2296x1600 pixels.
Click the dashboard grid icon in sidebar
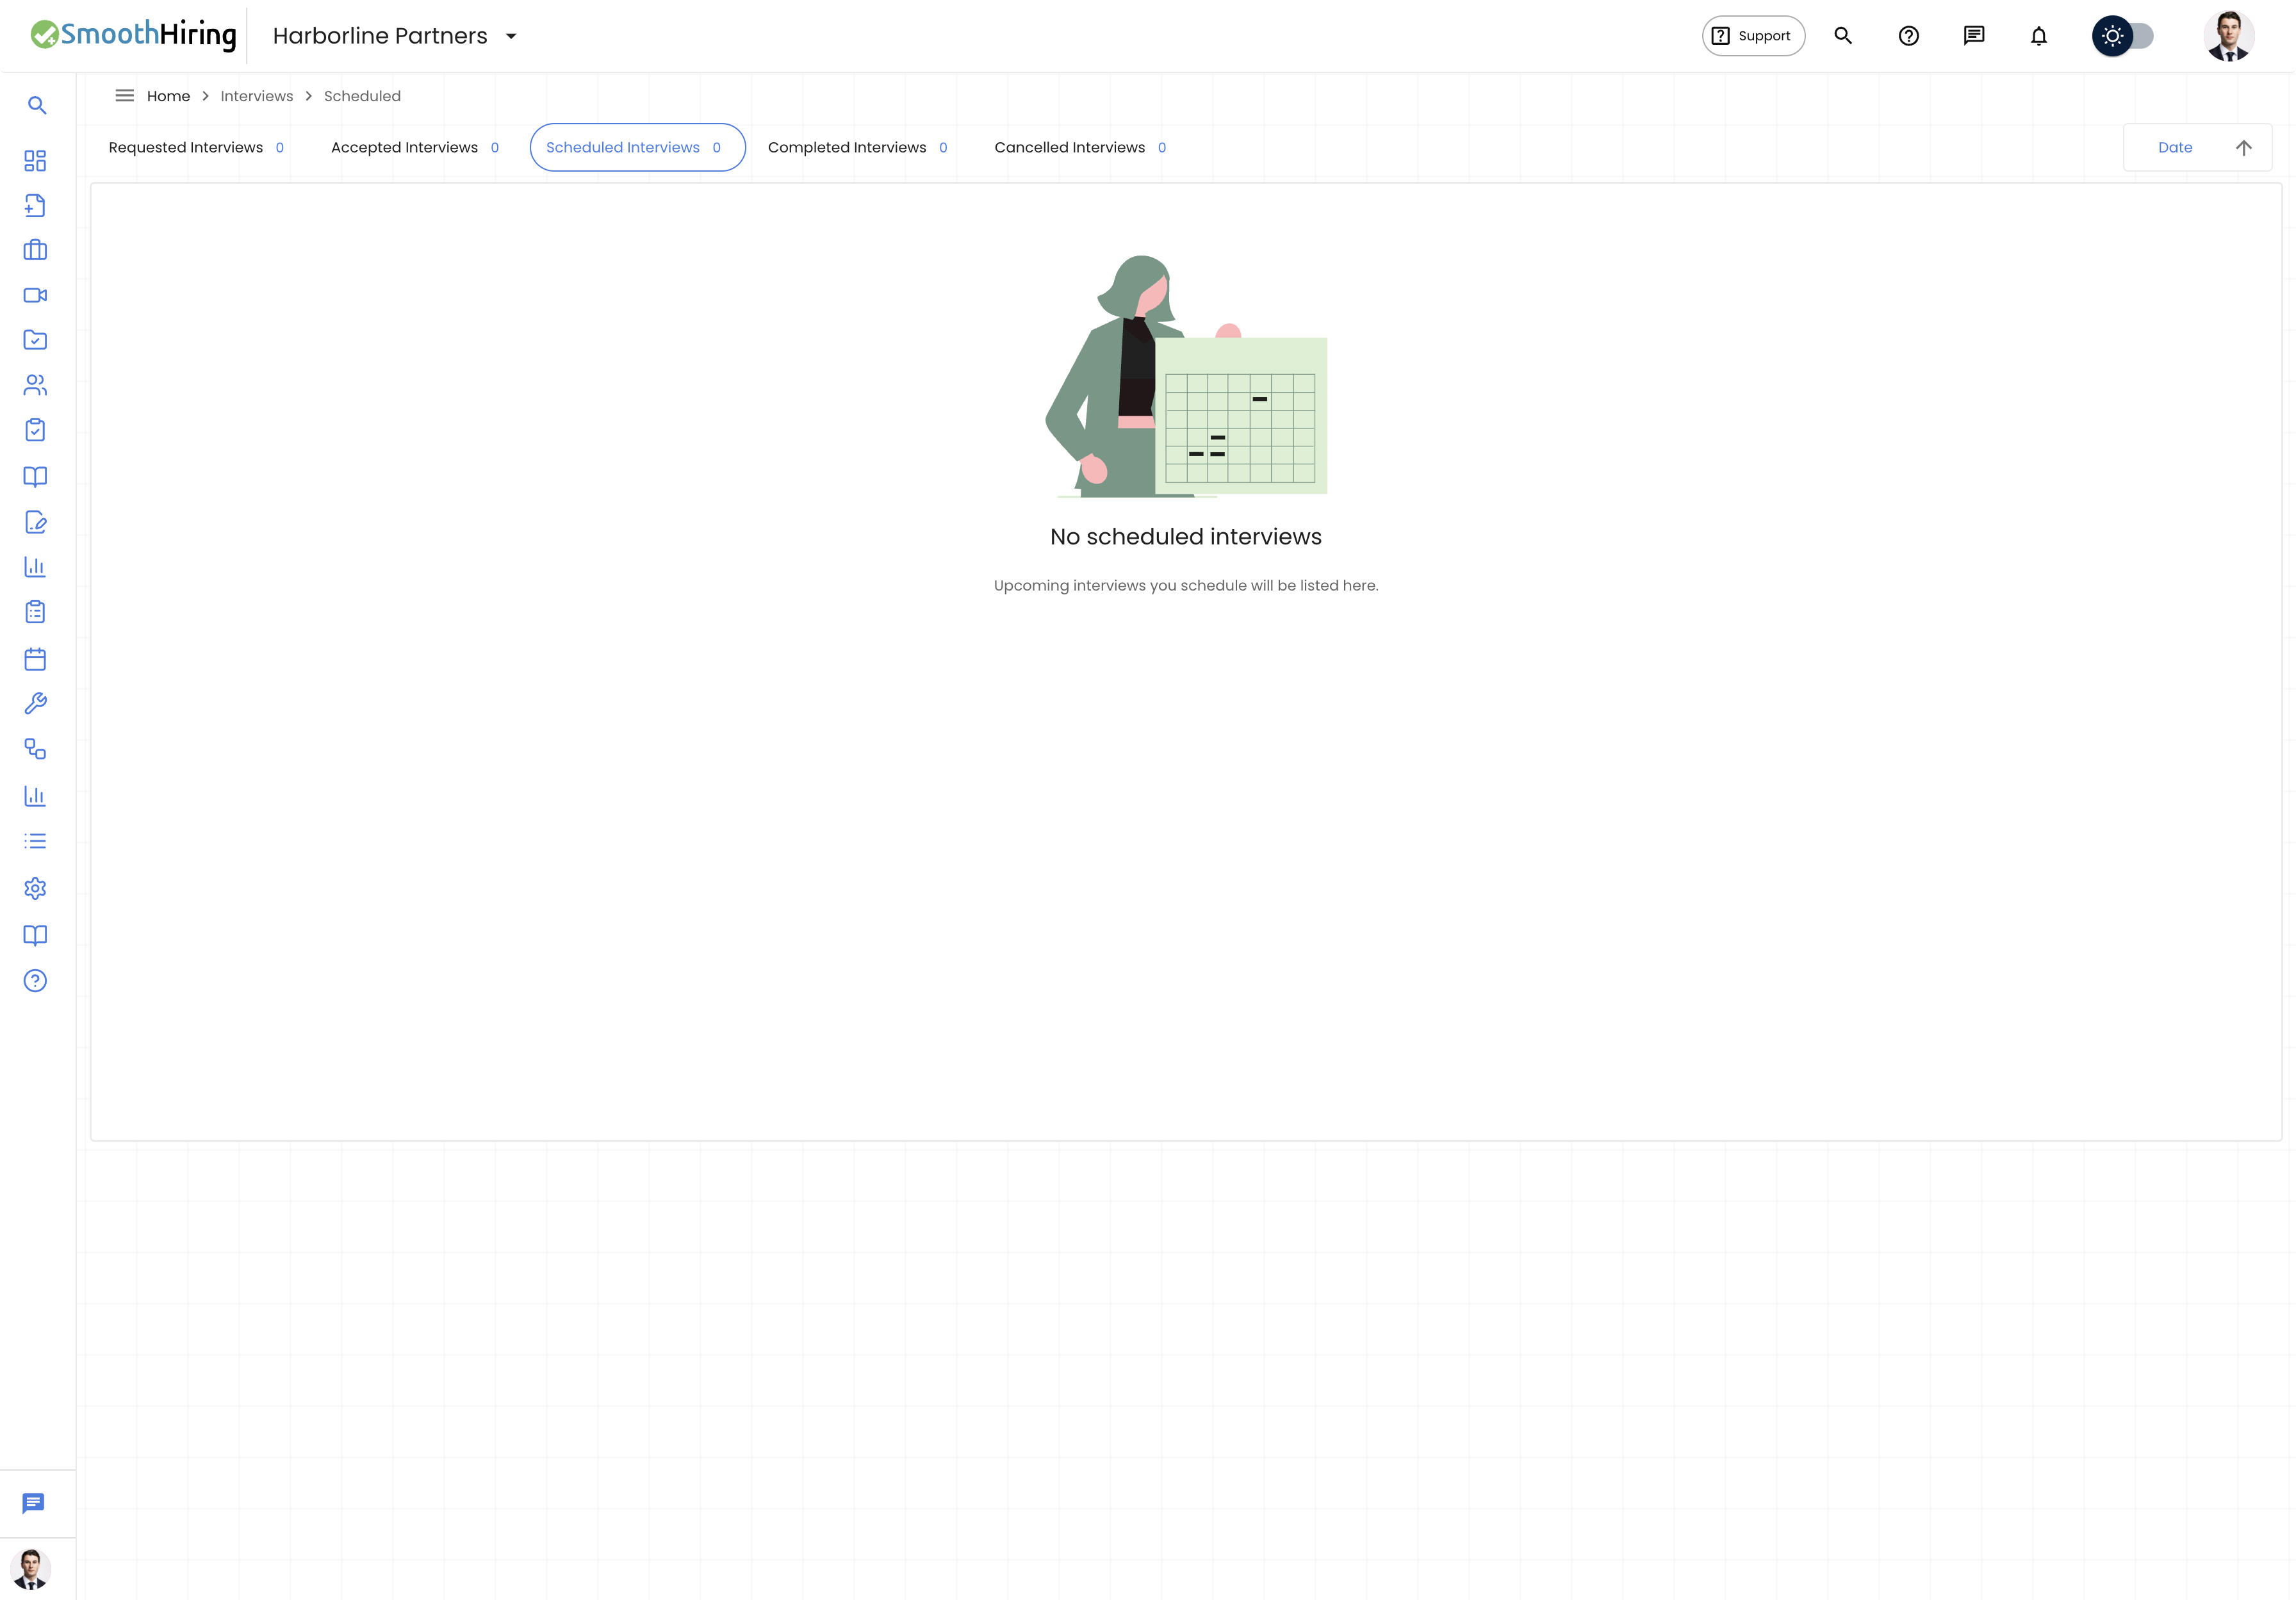tap(35, 161)
